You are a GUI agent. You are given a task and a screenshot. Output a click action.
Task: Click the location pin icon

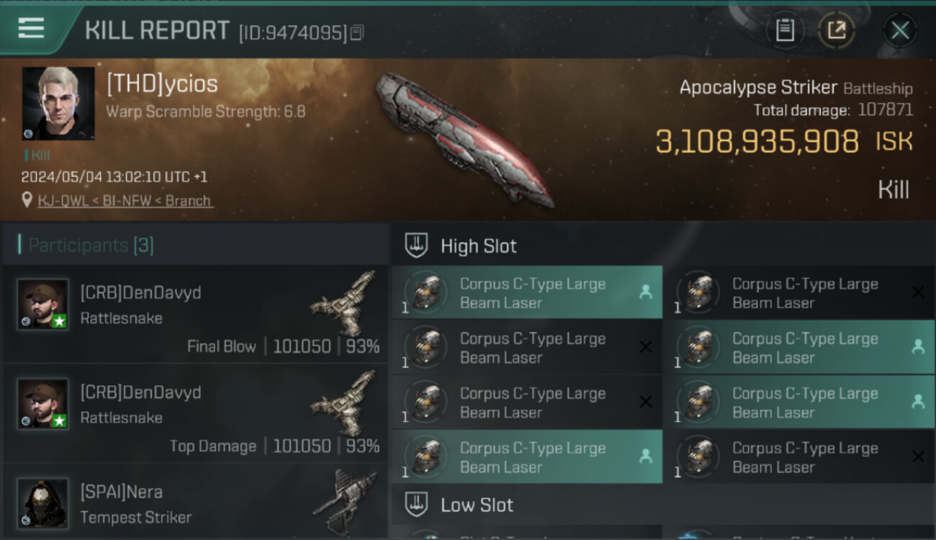[x=27, y=200]
